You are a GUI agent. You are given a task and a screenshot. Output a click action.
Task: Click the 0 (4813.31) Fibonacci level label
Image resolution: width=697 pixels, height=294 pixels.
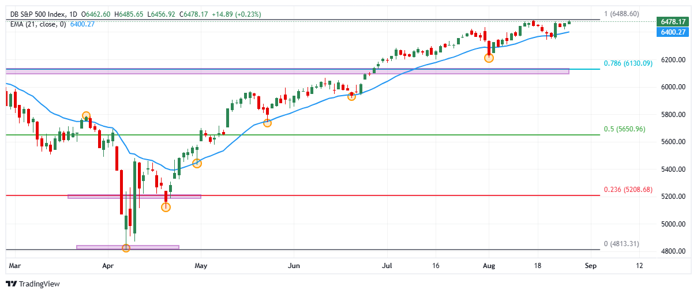[x=621, y=244]
